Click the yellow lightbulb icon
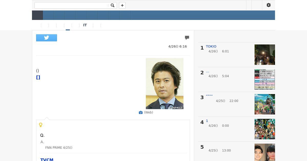 (x=40, y=125)
